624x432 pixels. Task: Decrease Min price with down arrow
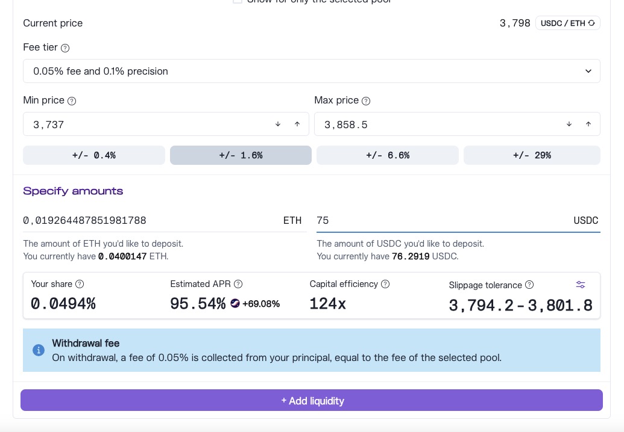(x=278, y=125)
